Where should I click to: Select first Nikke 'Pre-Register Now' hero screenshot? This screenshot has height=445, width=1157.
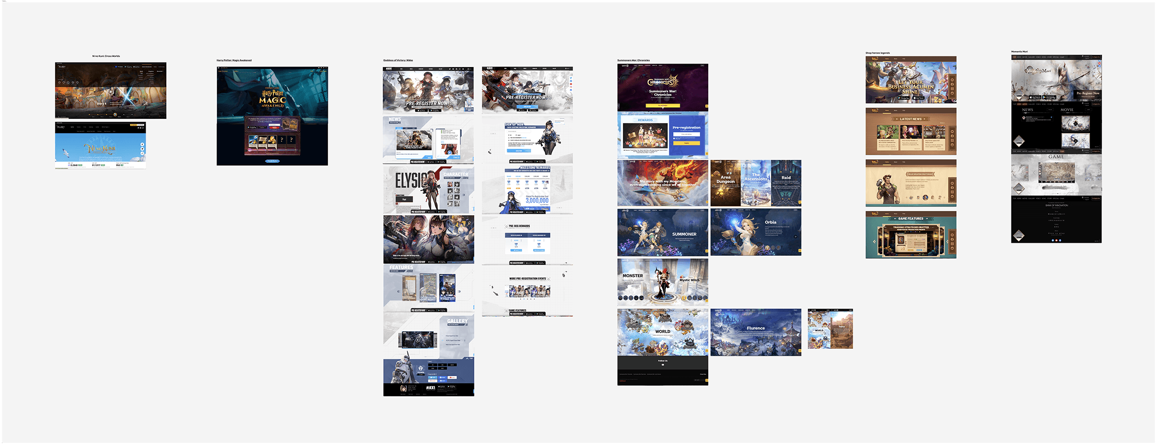click(429, 90)
